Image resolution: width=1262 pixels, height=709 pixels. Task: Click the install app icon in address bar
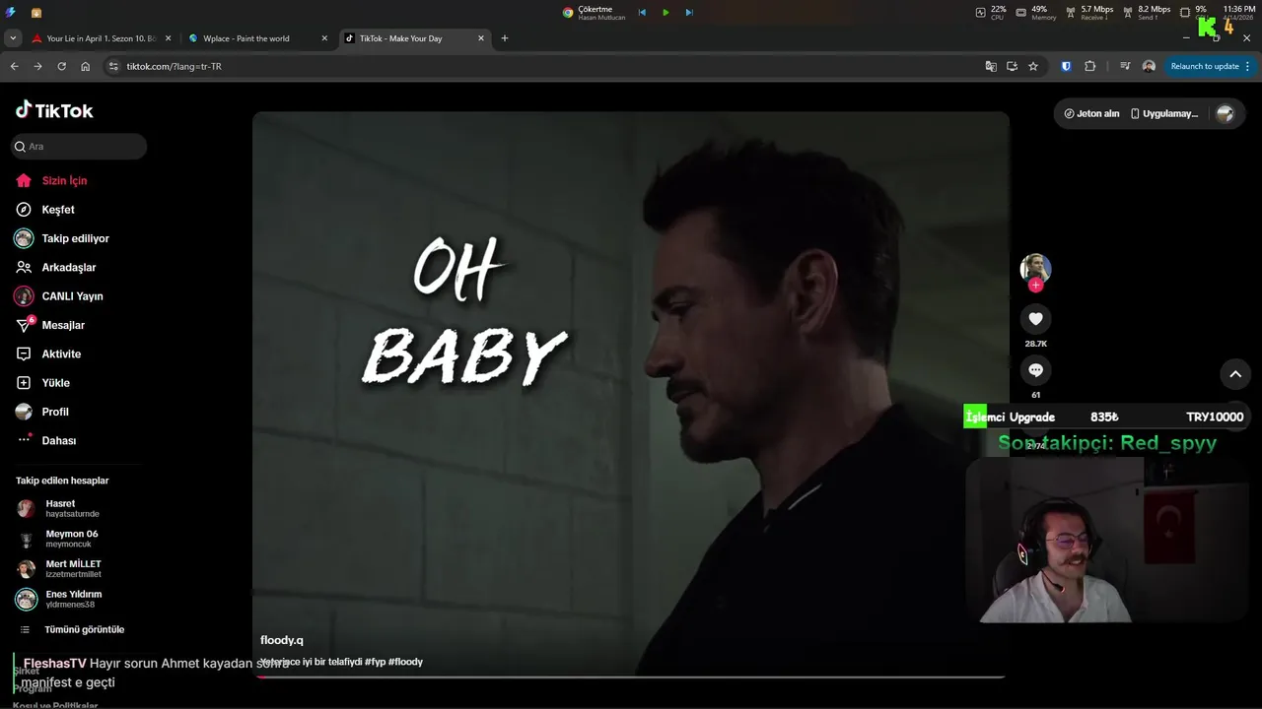pos(1012,66)
